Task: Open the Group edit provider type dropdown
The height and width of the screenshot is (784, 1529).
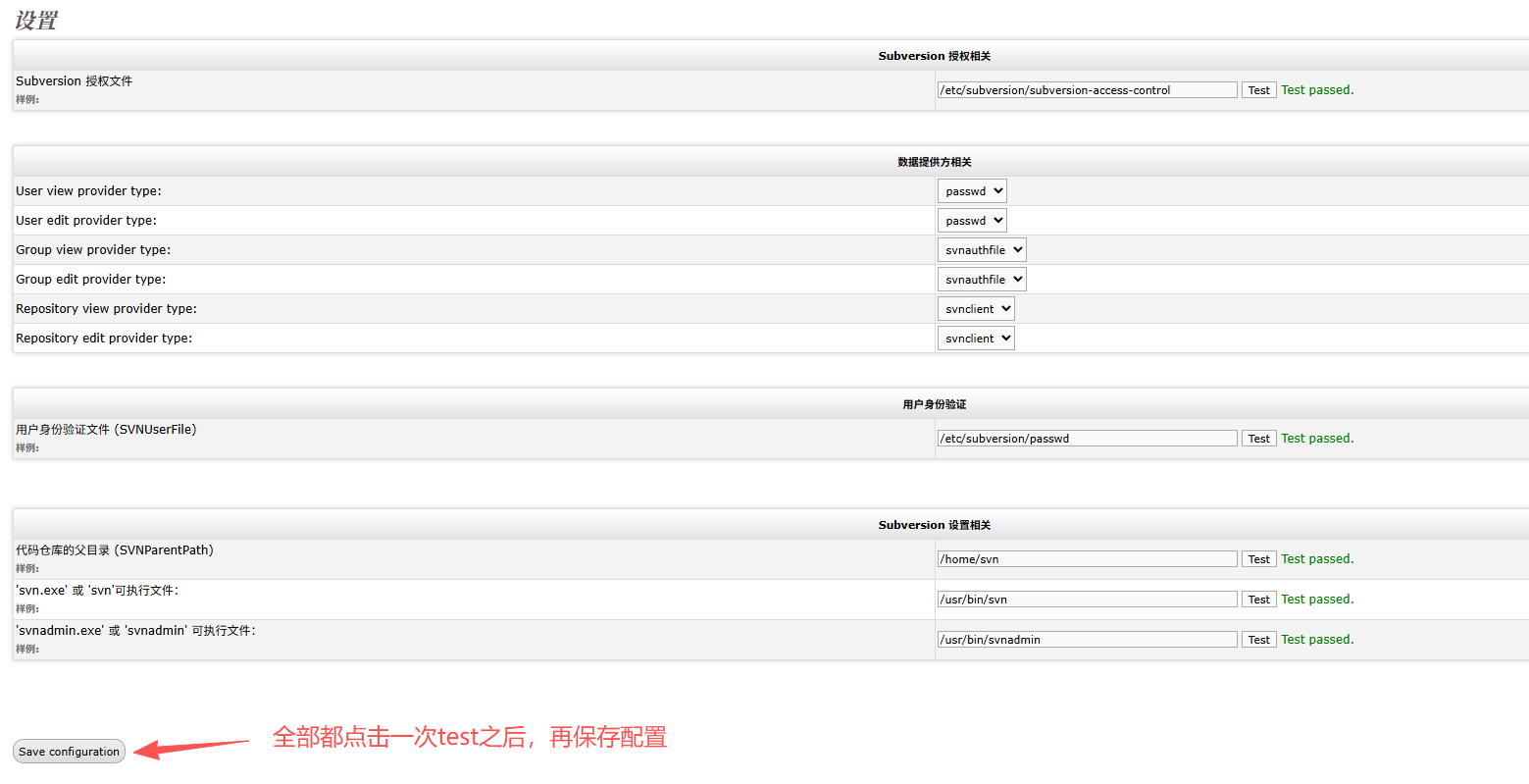Action: [x=981, y=279]
